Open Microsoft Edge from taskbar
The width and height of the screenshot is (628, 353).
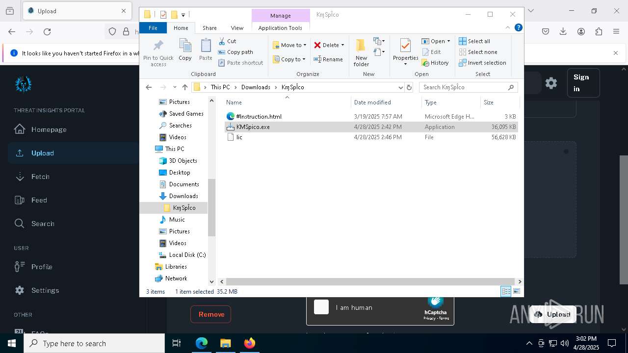point(202,343)
